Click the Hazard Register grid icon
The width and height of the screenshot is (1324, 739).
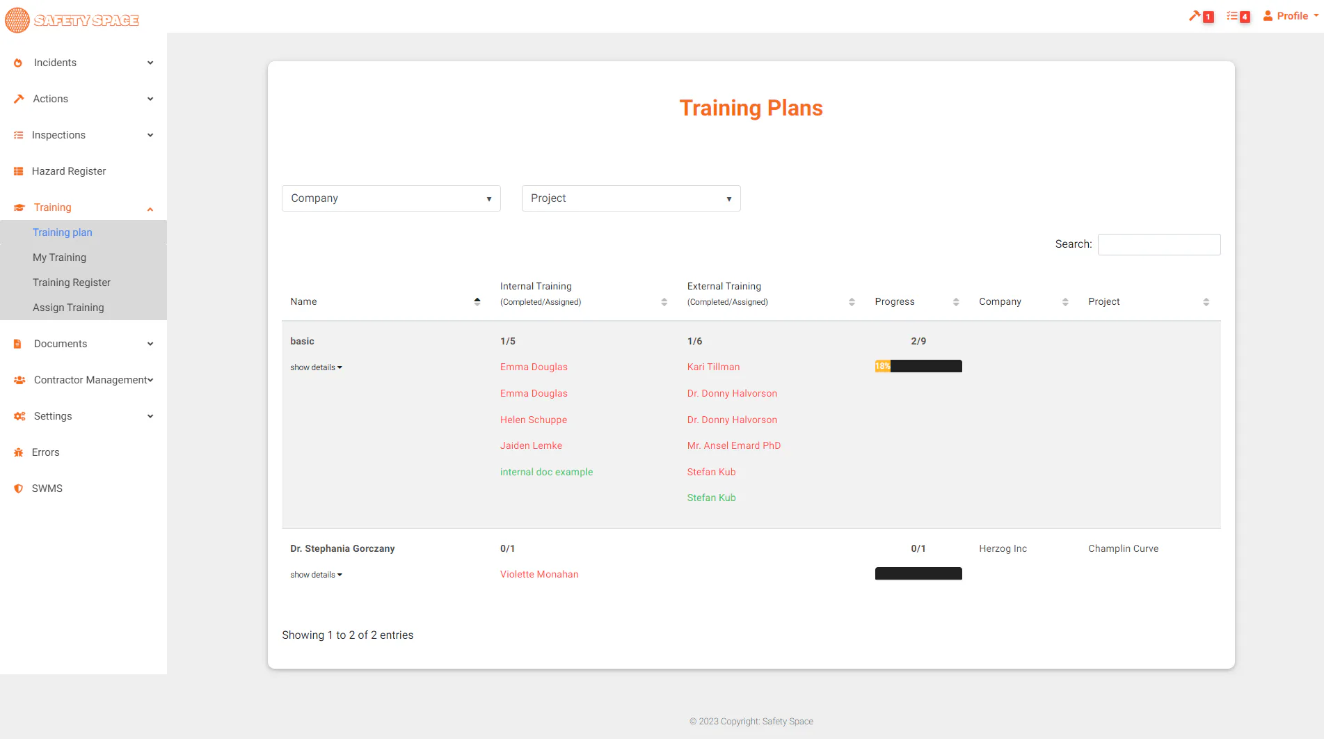point(19,171)
